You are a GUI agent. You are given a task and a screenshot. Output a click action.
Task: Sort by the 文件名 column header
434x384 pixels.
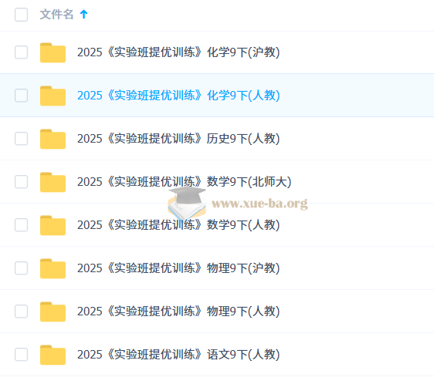pos(56,15)
